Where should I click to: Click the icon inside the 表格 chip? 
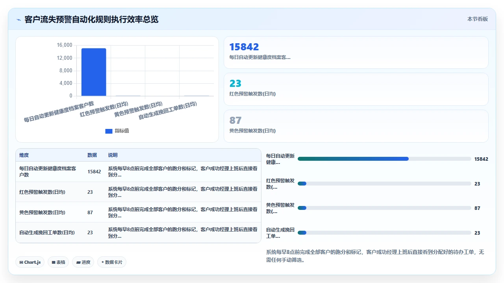tap(53, 262)
